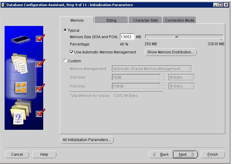This screenshot has height=164, width=232.
Task: Click the red checkmark beside question folders
Action: pyautogui.click(x=40, y=113)
